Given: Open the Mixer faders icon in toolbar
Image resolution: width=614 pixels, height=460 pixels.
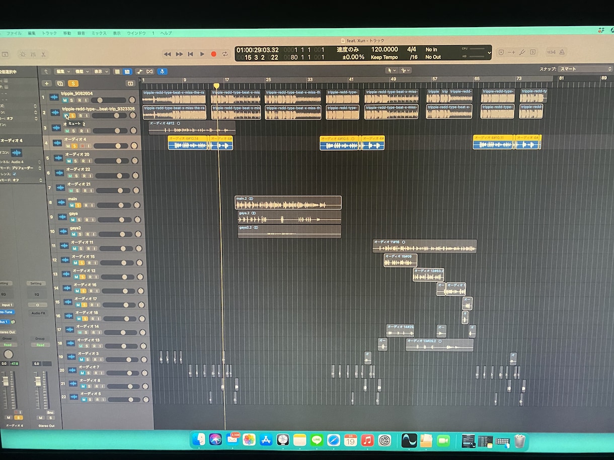Looking at the screenshot, I should [x=33, y=54].
